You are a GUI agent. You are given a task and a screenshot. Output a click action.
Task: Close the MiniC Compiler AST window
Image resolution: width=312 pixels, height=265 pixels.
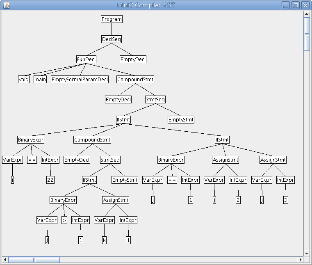(305, 5)
